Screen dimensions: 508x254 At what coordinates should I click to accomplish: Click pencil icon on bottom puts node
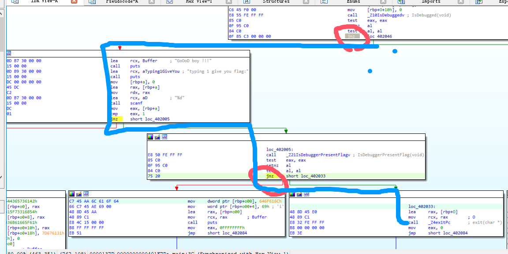pos(78,194)
